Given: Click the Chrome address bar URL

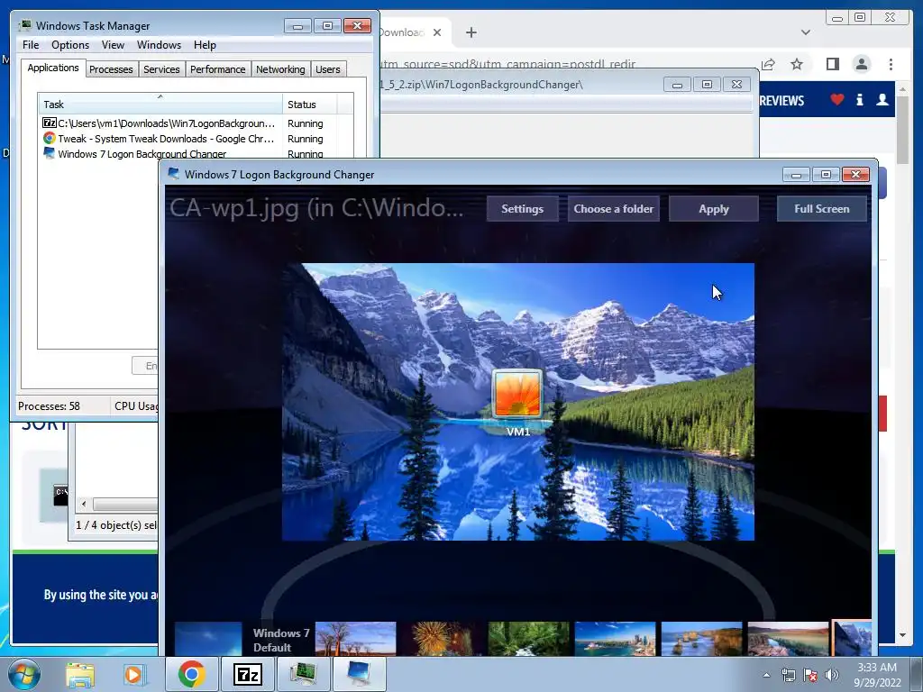Looking at the screenshot, I should (507, 64).
